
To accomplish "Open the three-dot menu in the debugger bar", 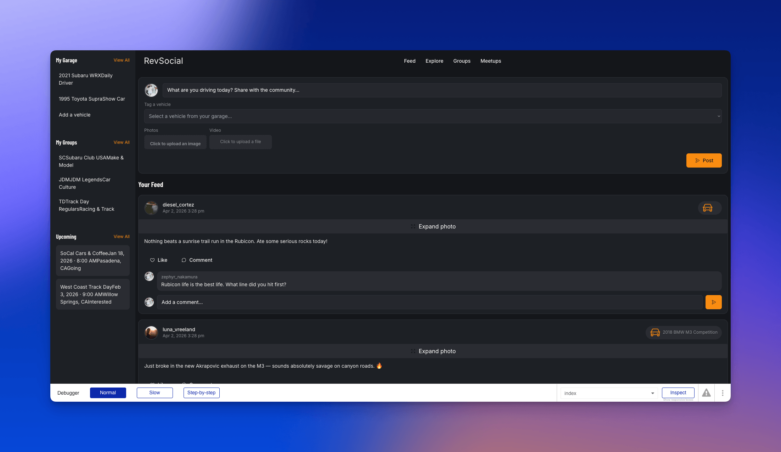I will [x=723, y=392].
